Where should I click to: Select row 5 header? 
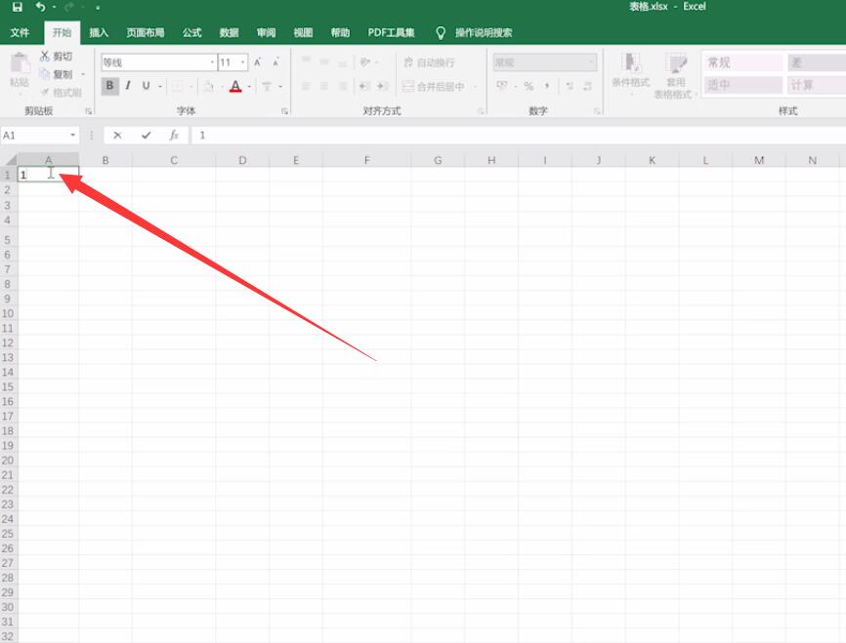8,240
